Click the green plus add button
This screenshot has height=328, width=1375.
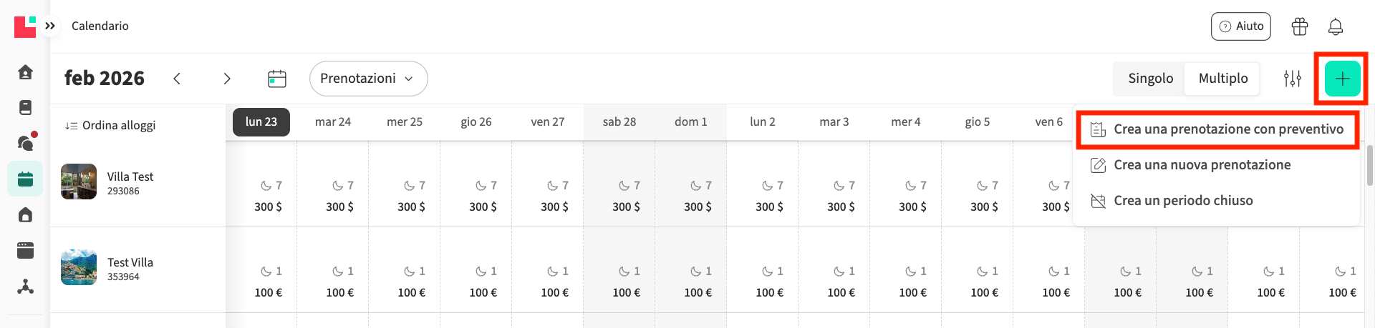(x=1342, y=79)
